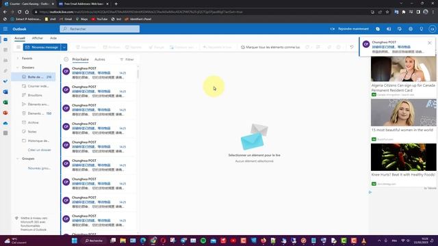
Task: Launch Excel from the left rail
Action: (5, 102)
